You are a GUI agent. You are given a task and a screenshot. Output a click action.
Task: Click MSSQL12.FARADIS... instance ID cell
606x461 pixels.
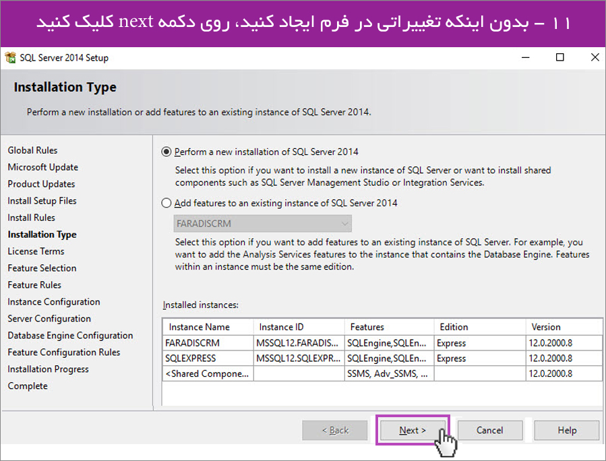(x=299, y=343)
